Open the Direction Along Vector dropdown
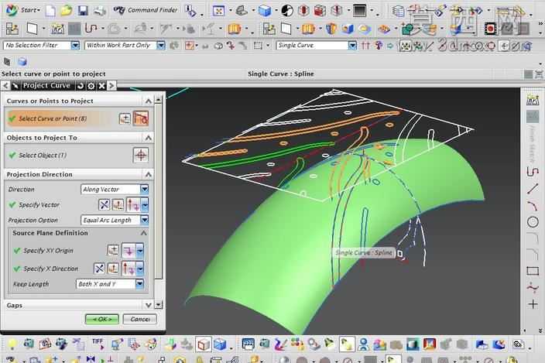The image size is (545, 363). click(x=145, y=189)
